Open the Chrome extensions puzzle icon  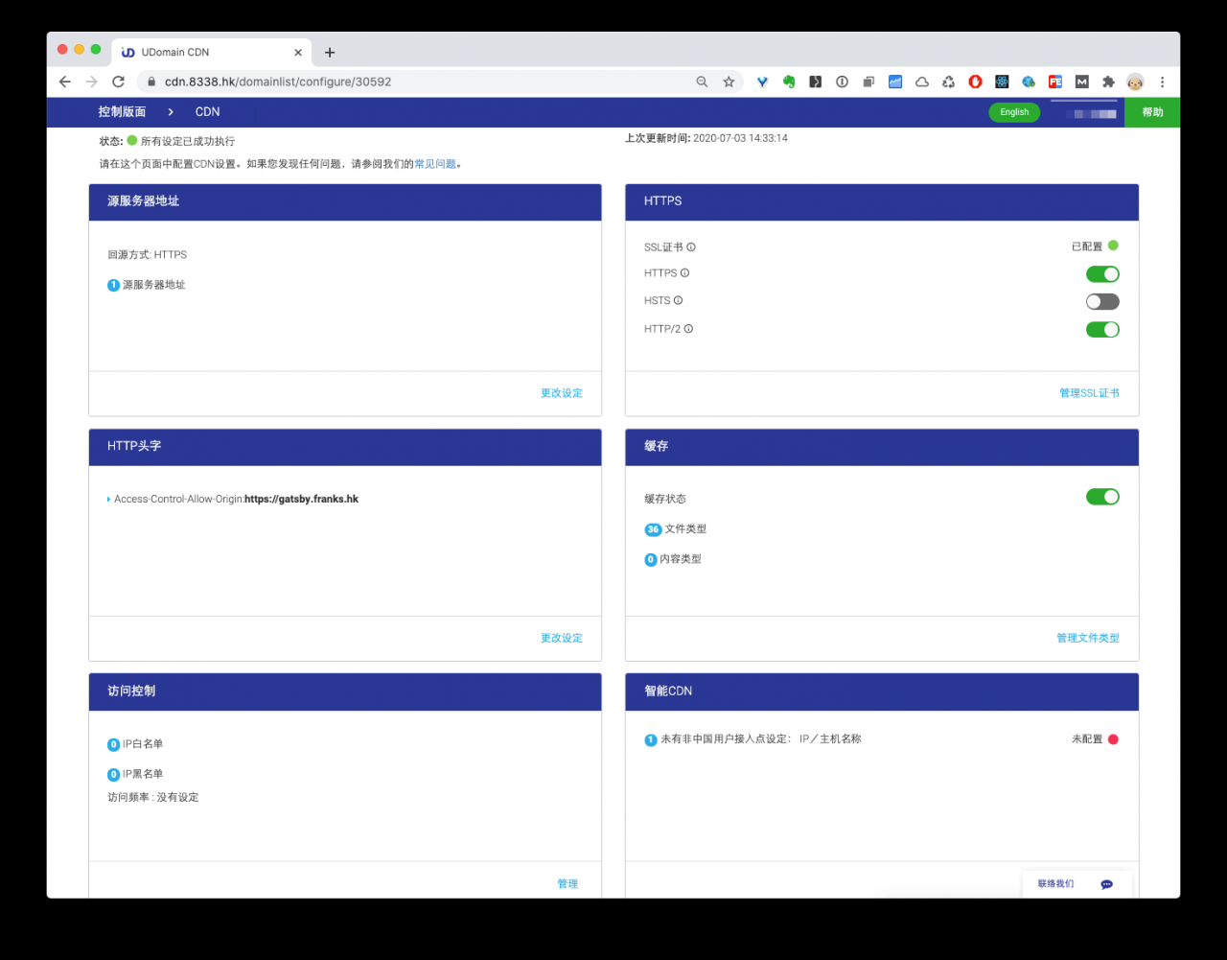pyautogui.click(x=1108, y=82)
